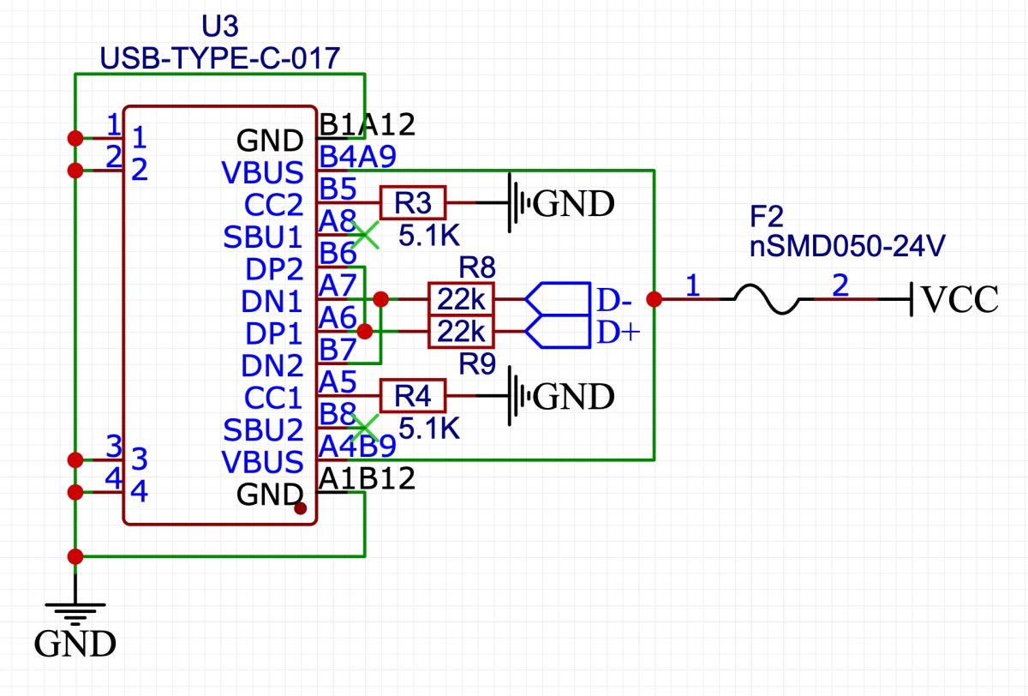Click the DP2 pin name

coord(274,269)
